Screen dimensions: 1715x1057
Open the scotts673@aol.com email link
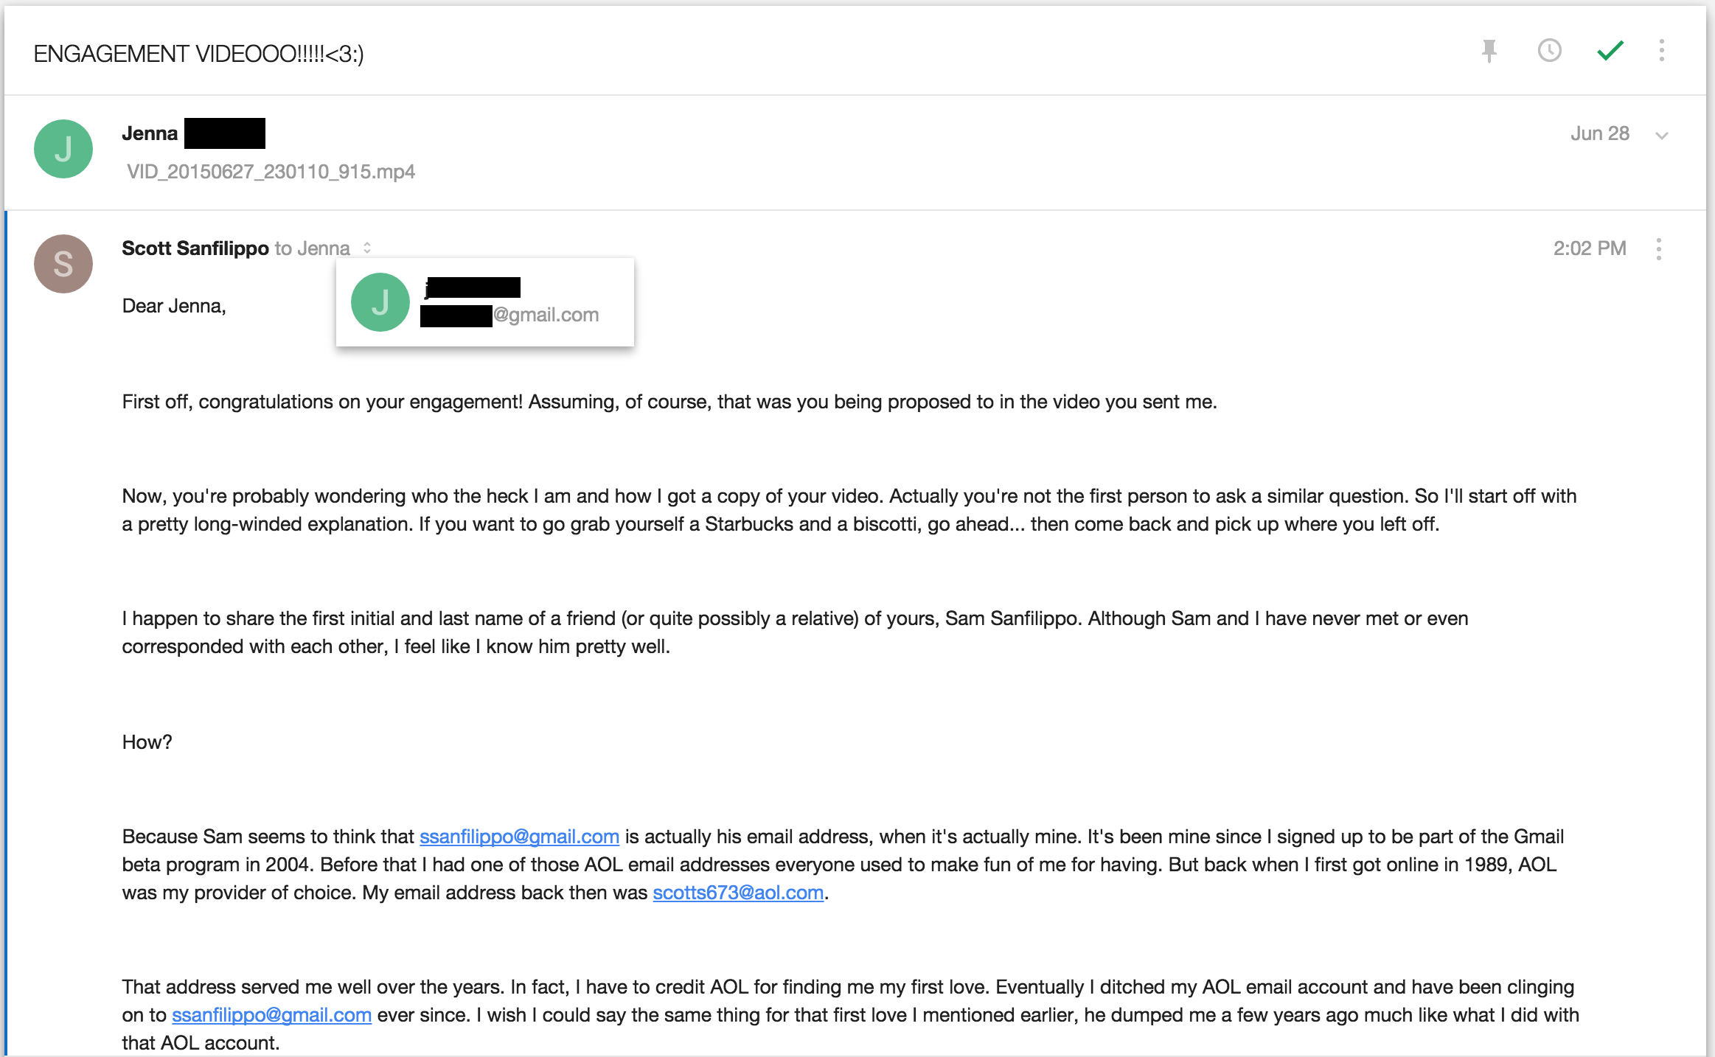[x=738, y=893]
